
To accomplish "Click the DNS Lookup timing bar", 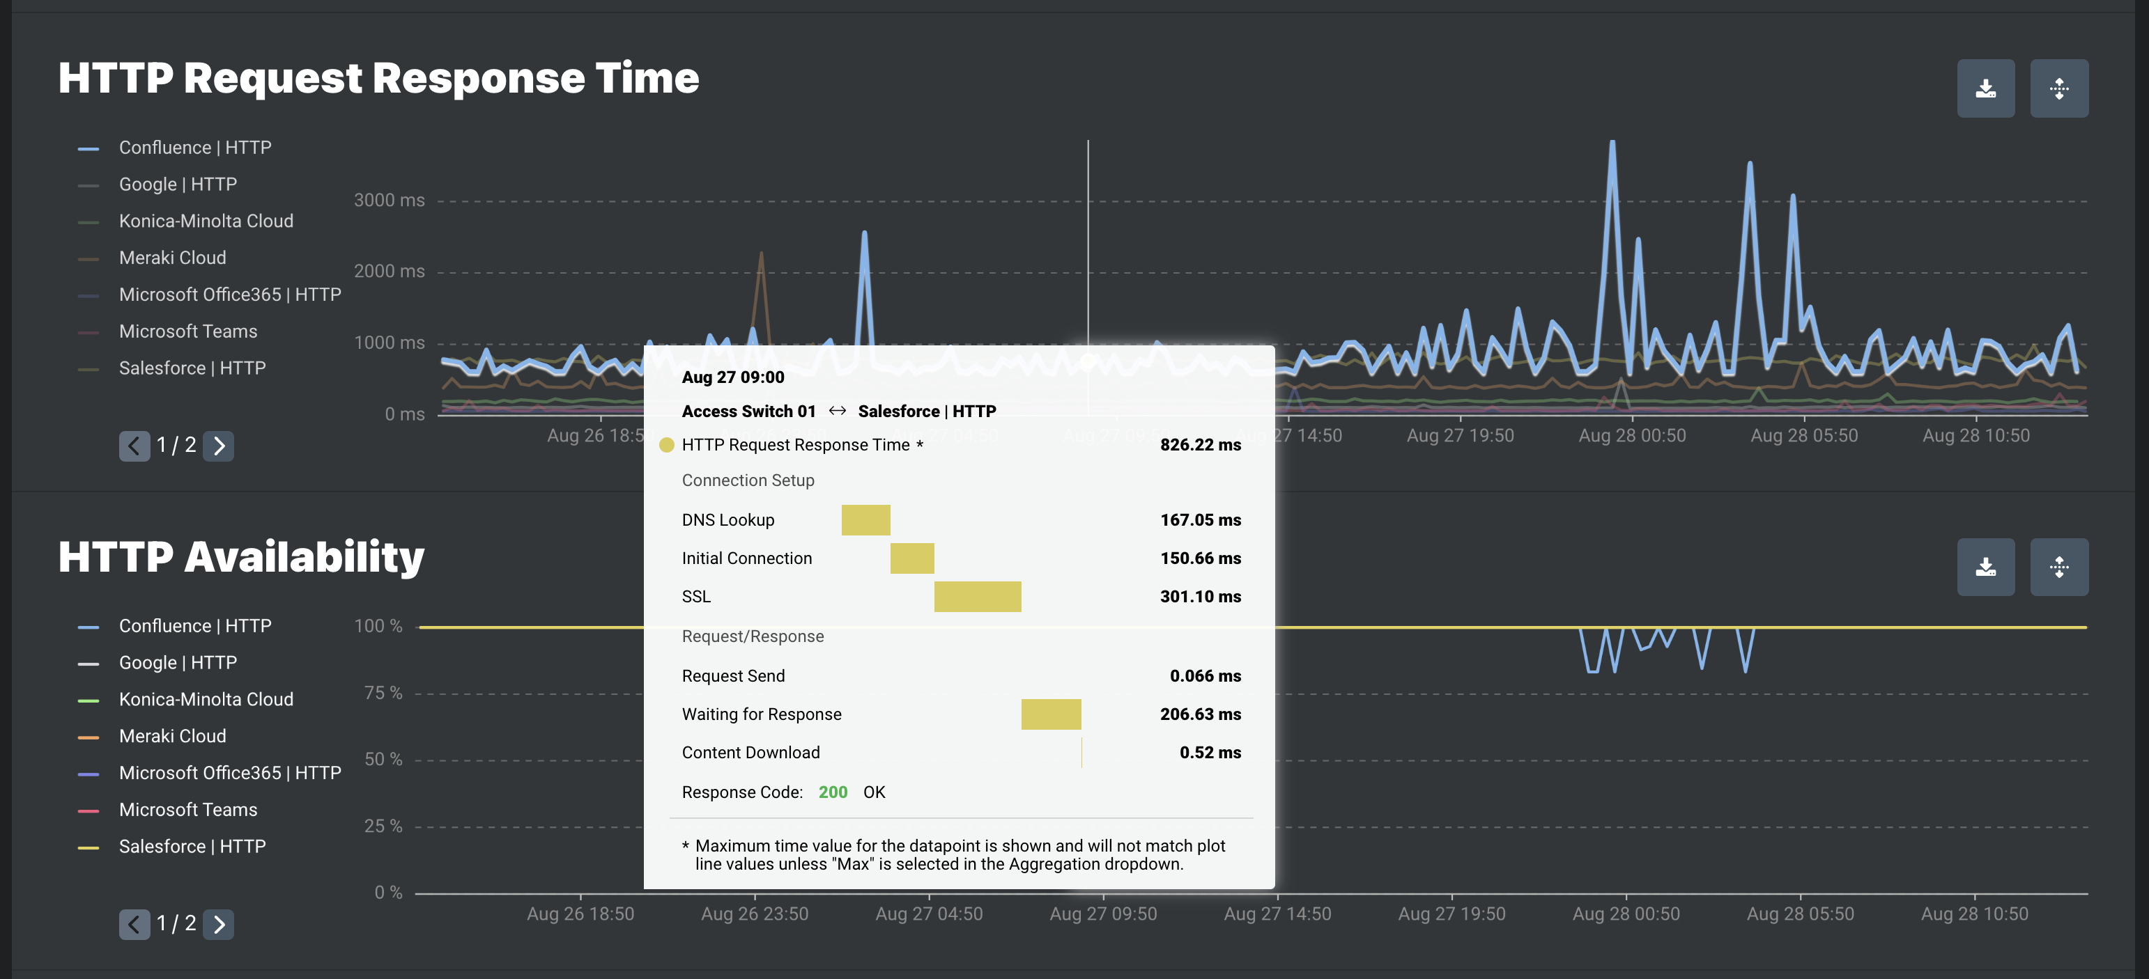I will tap(866, 519).
